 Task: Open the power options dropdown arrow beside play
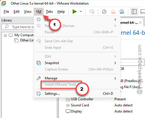[81, 12]
